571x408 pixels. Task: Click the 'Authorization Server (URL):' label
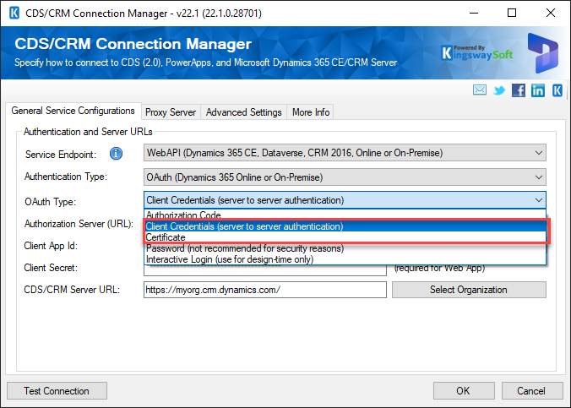click(x=79, y=224)
